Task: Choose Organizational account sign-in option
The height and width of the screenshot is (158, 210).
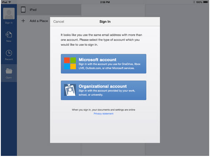Action: pos(103,90)
